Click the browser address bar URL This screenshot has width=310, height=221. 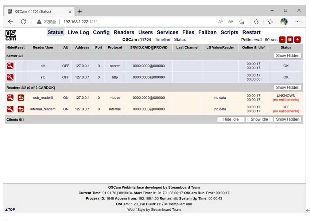[81, 22]
